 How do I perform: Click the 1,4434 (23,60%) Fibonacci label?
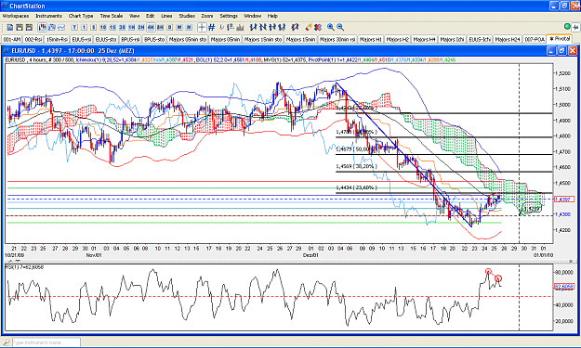(x=356, y=187)
